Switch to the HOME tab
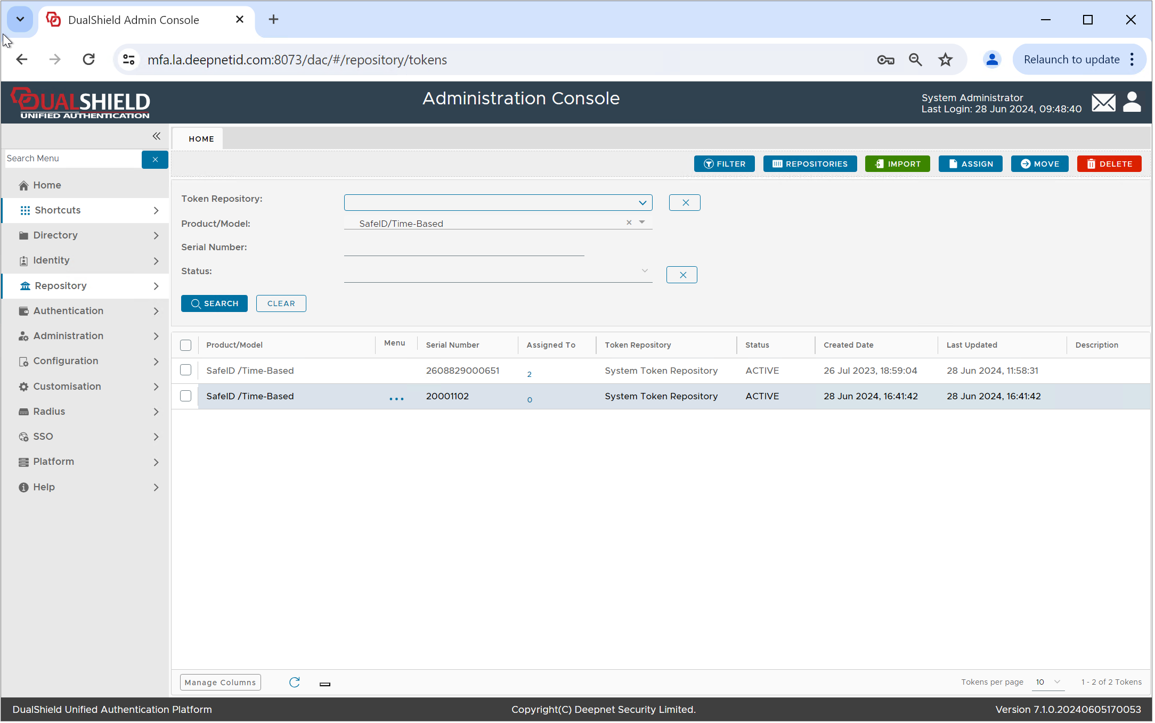Screen dimensions: 1155x723 202,139
